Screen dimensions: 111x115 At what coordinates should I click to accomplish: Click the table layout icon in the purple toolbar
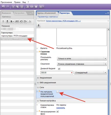(x=36, y=7)
